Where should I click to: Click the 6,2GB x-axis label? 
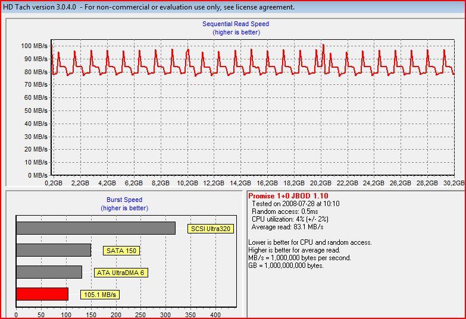coord(134,183)
